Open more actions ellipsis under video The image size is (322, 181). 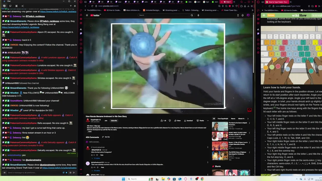pyautogui.click(x=208, y=121)
